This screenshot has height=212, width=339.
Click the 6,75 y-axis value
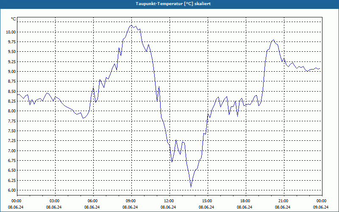(x=11, y=161)
